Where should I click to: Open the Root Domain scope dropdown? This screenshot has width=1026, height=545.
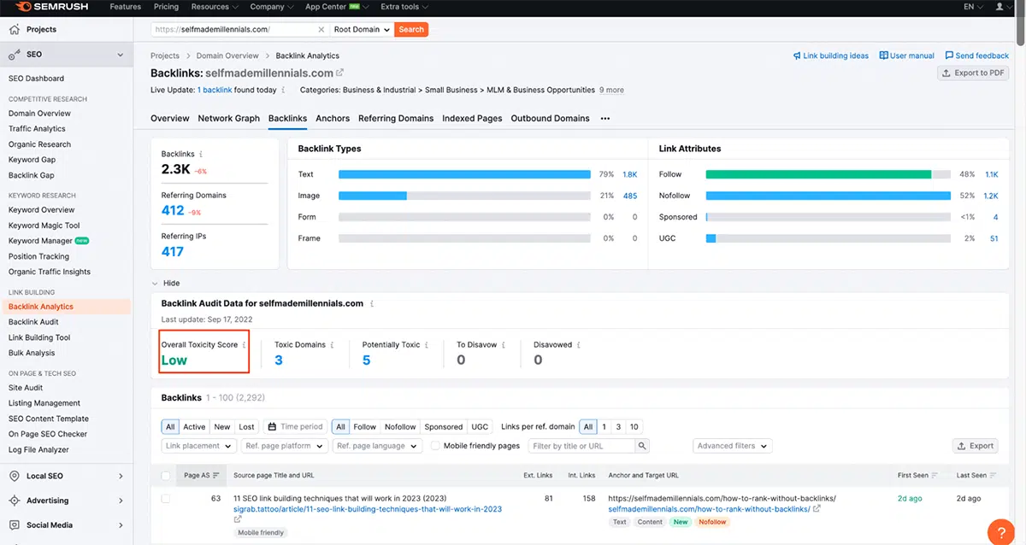(362, 29)
